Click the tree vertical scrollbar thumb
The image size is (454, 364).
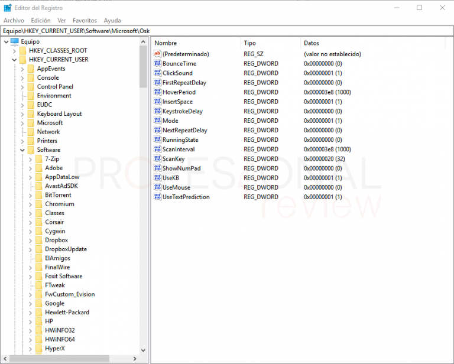pos(143,67)
